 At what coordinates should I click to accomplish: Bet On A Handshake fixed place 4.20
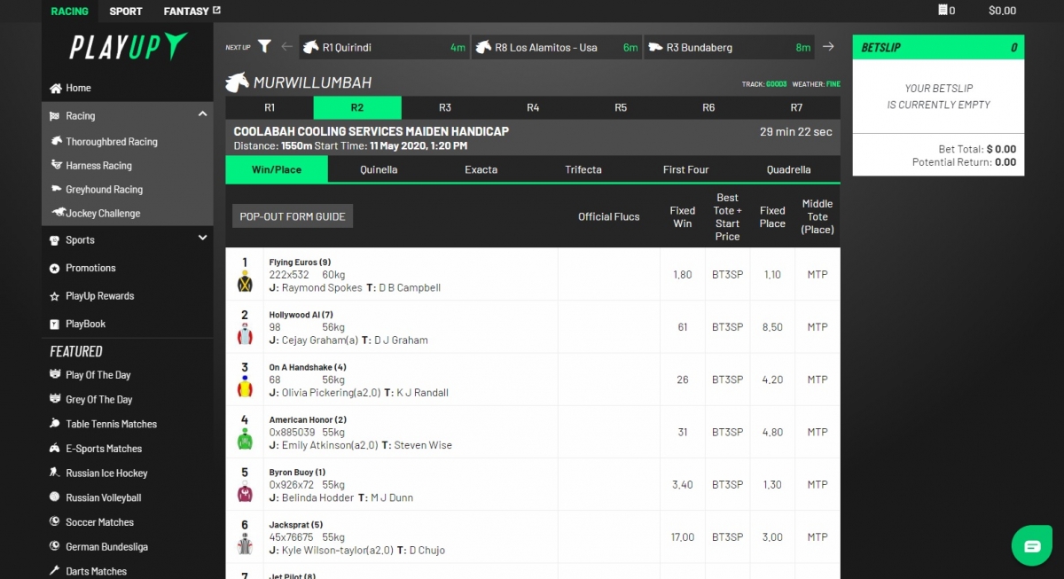click(773, 379)
